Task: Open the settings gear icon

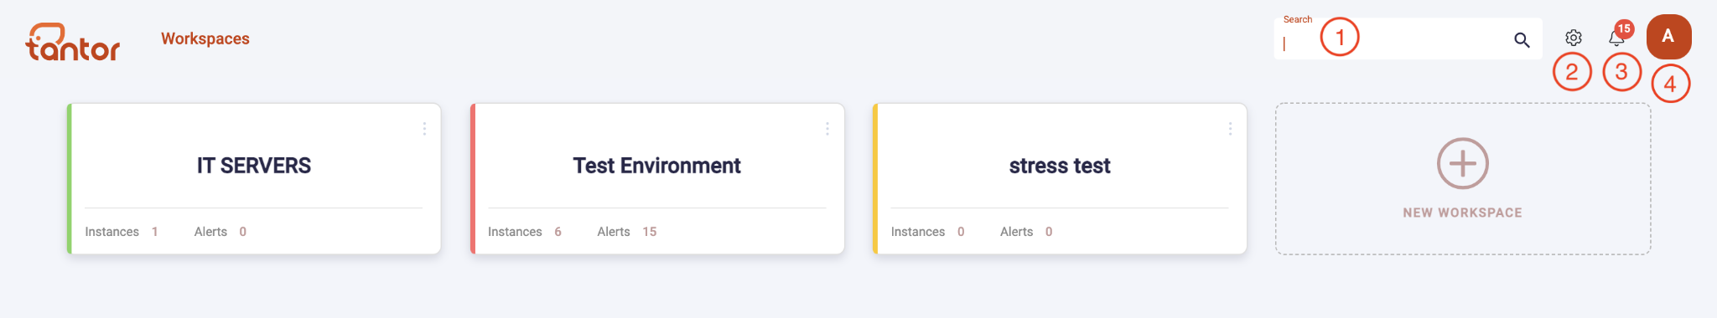Action: click(x=1573, y=38)
